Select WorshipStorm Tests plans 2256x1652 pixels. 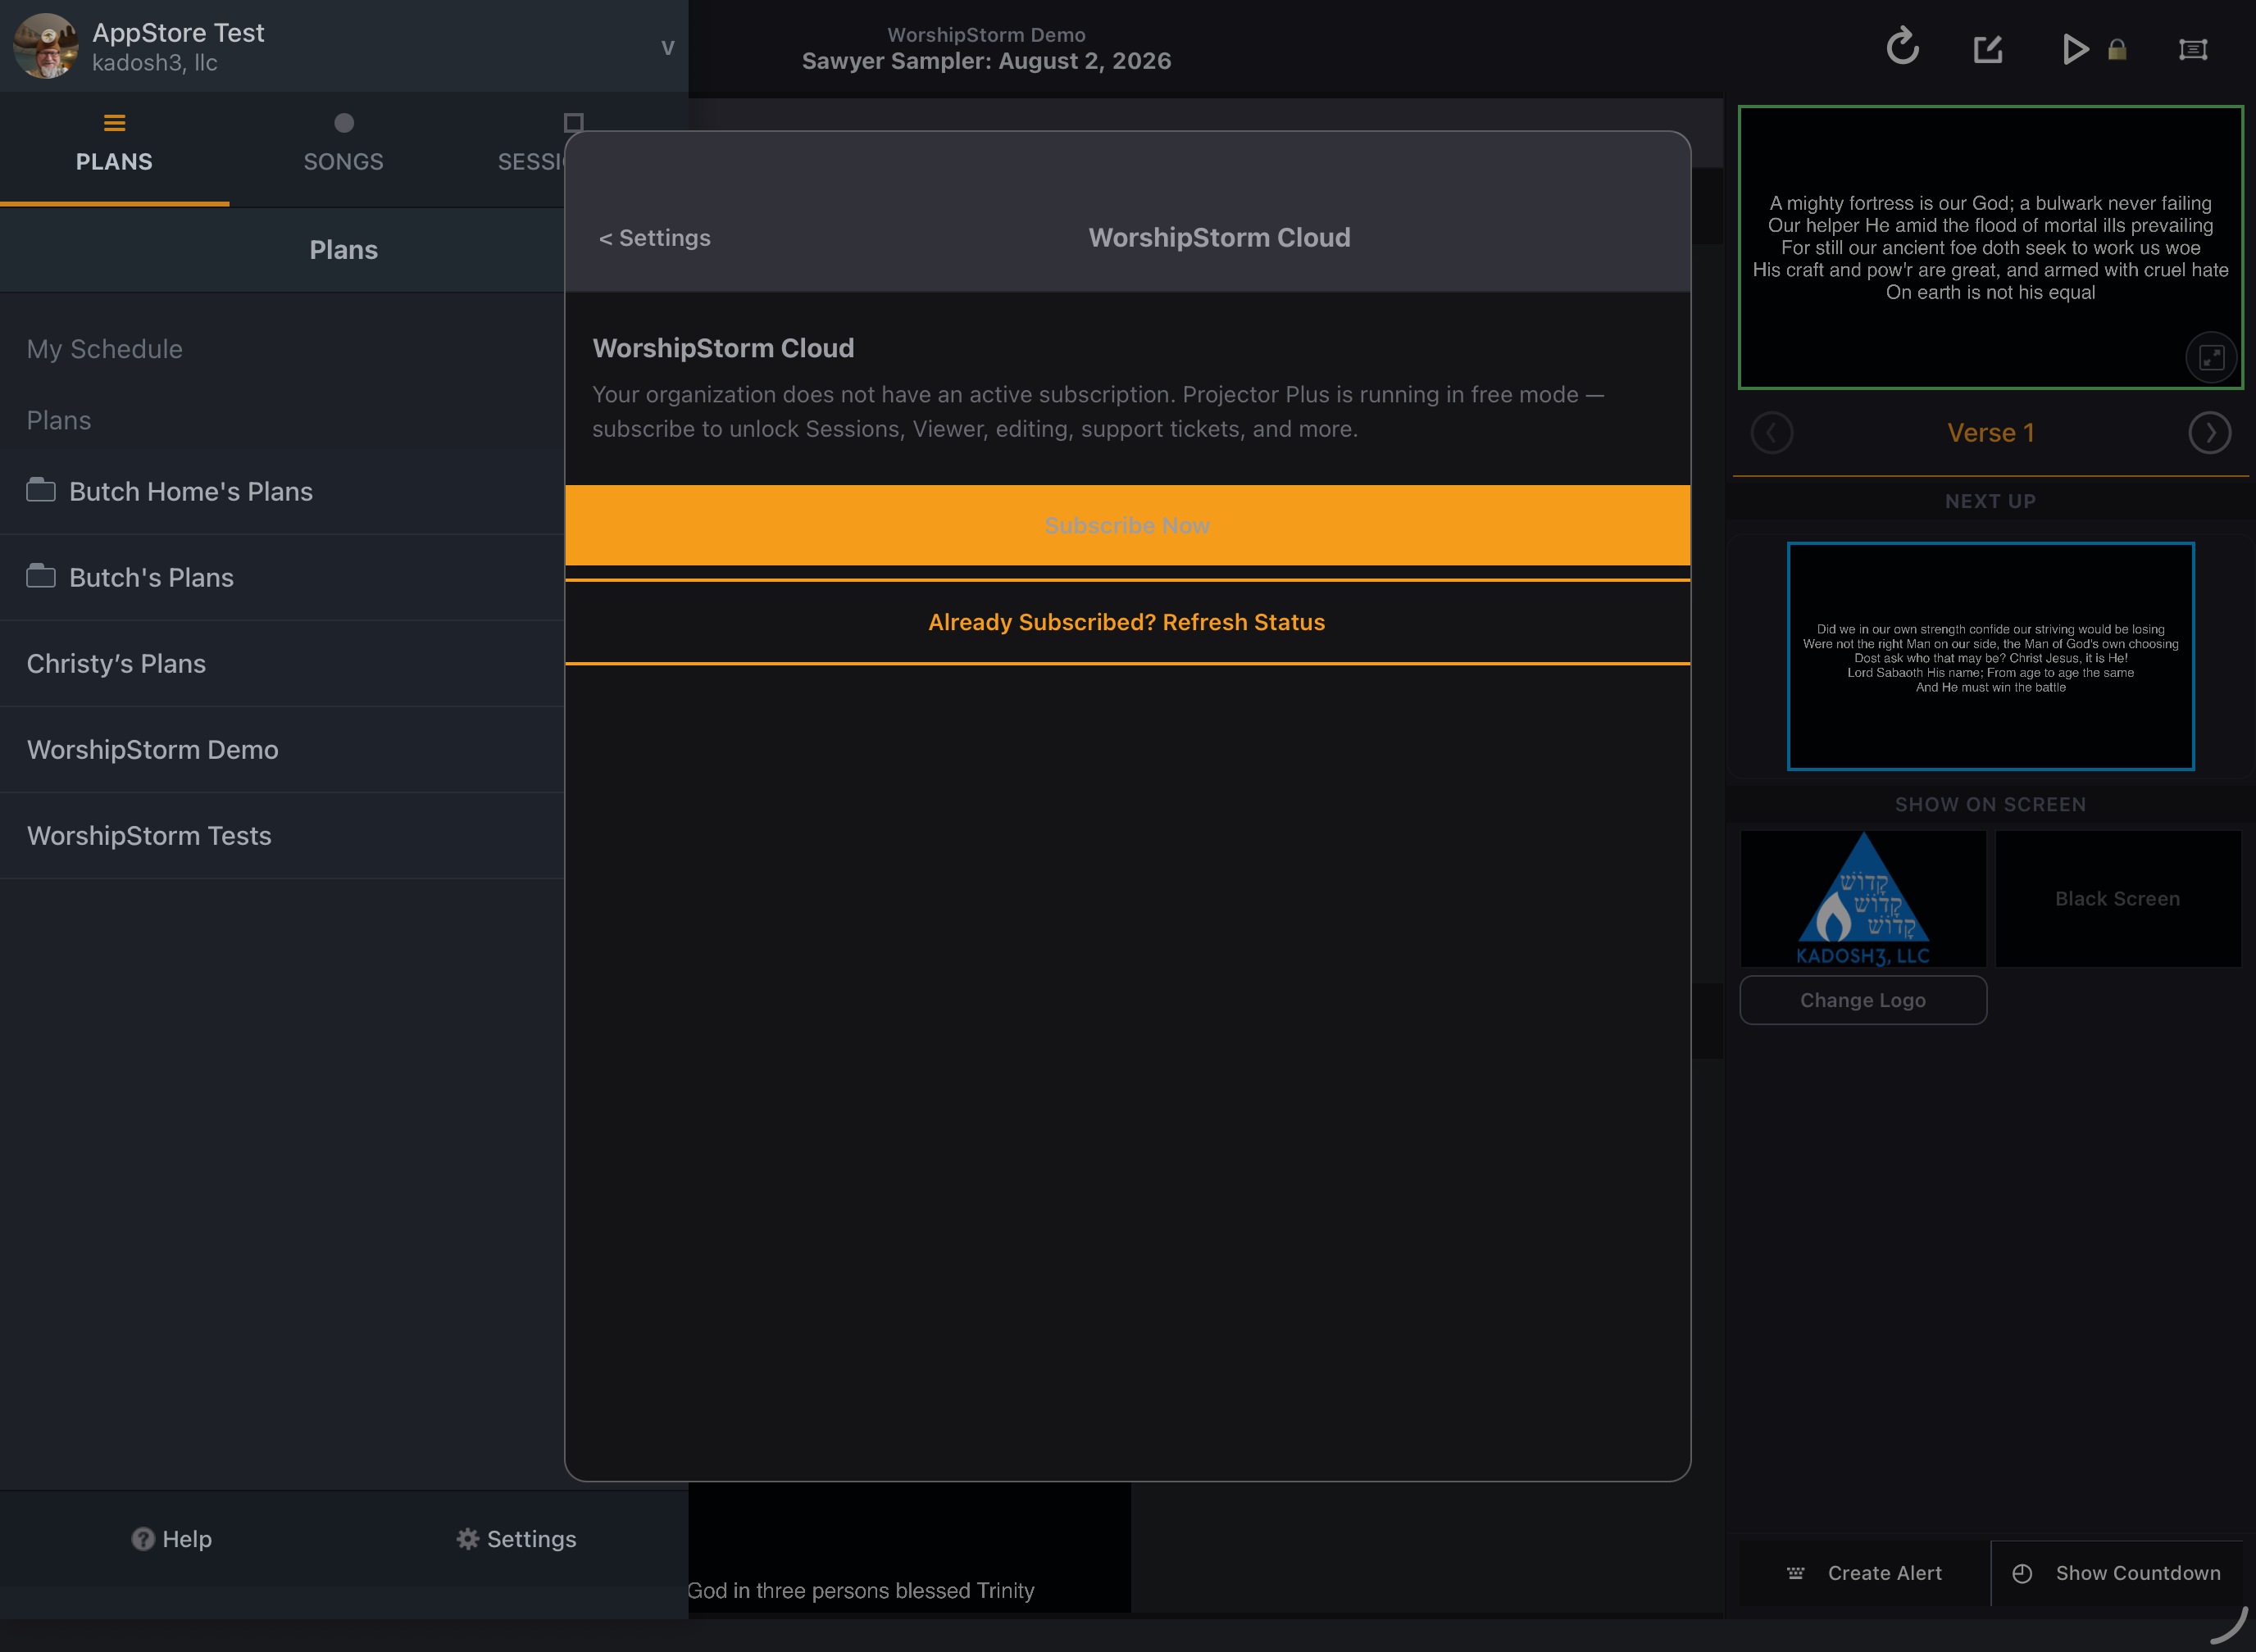(282, 835)
